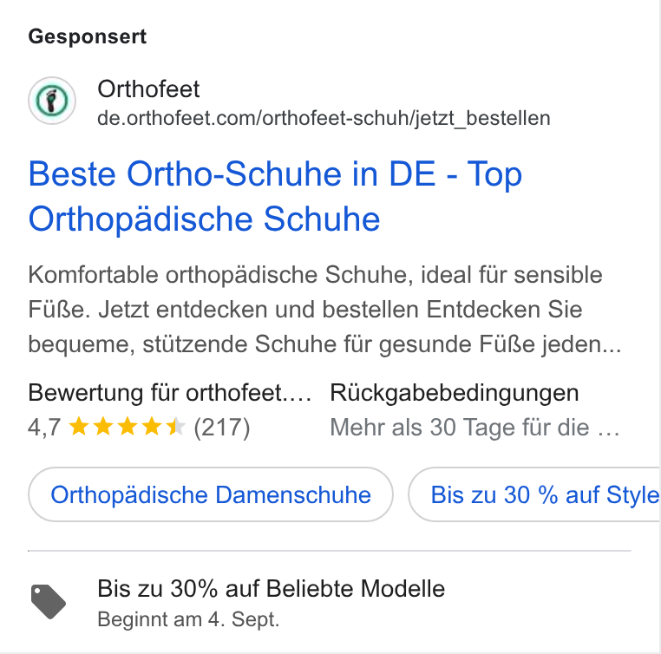The image size is (661, 654).
Task: Click the (217) review count
Action: point(222,428)
